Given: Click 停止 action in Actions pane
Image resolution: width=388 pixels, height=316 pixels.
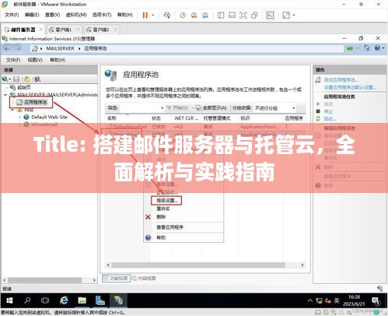Looking at the screenshot, I should 328,111.
